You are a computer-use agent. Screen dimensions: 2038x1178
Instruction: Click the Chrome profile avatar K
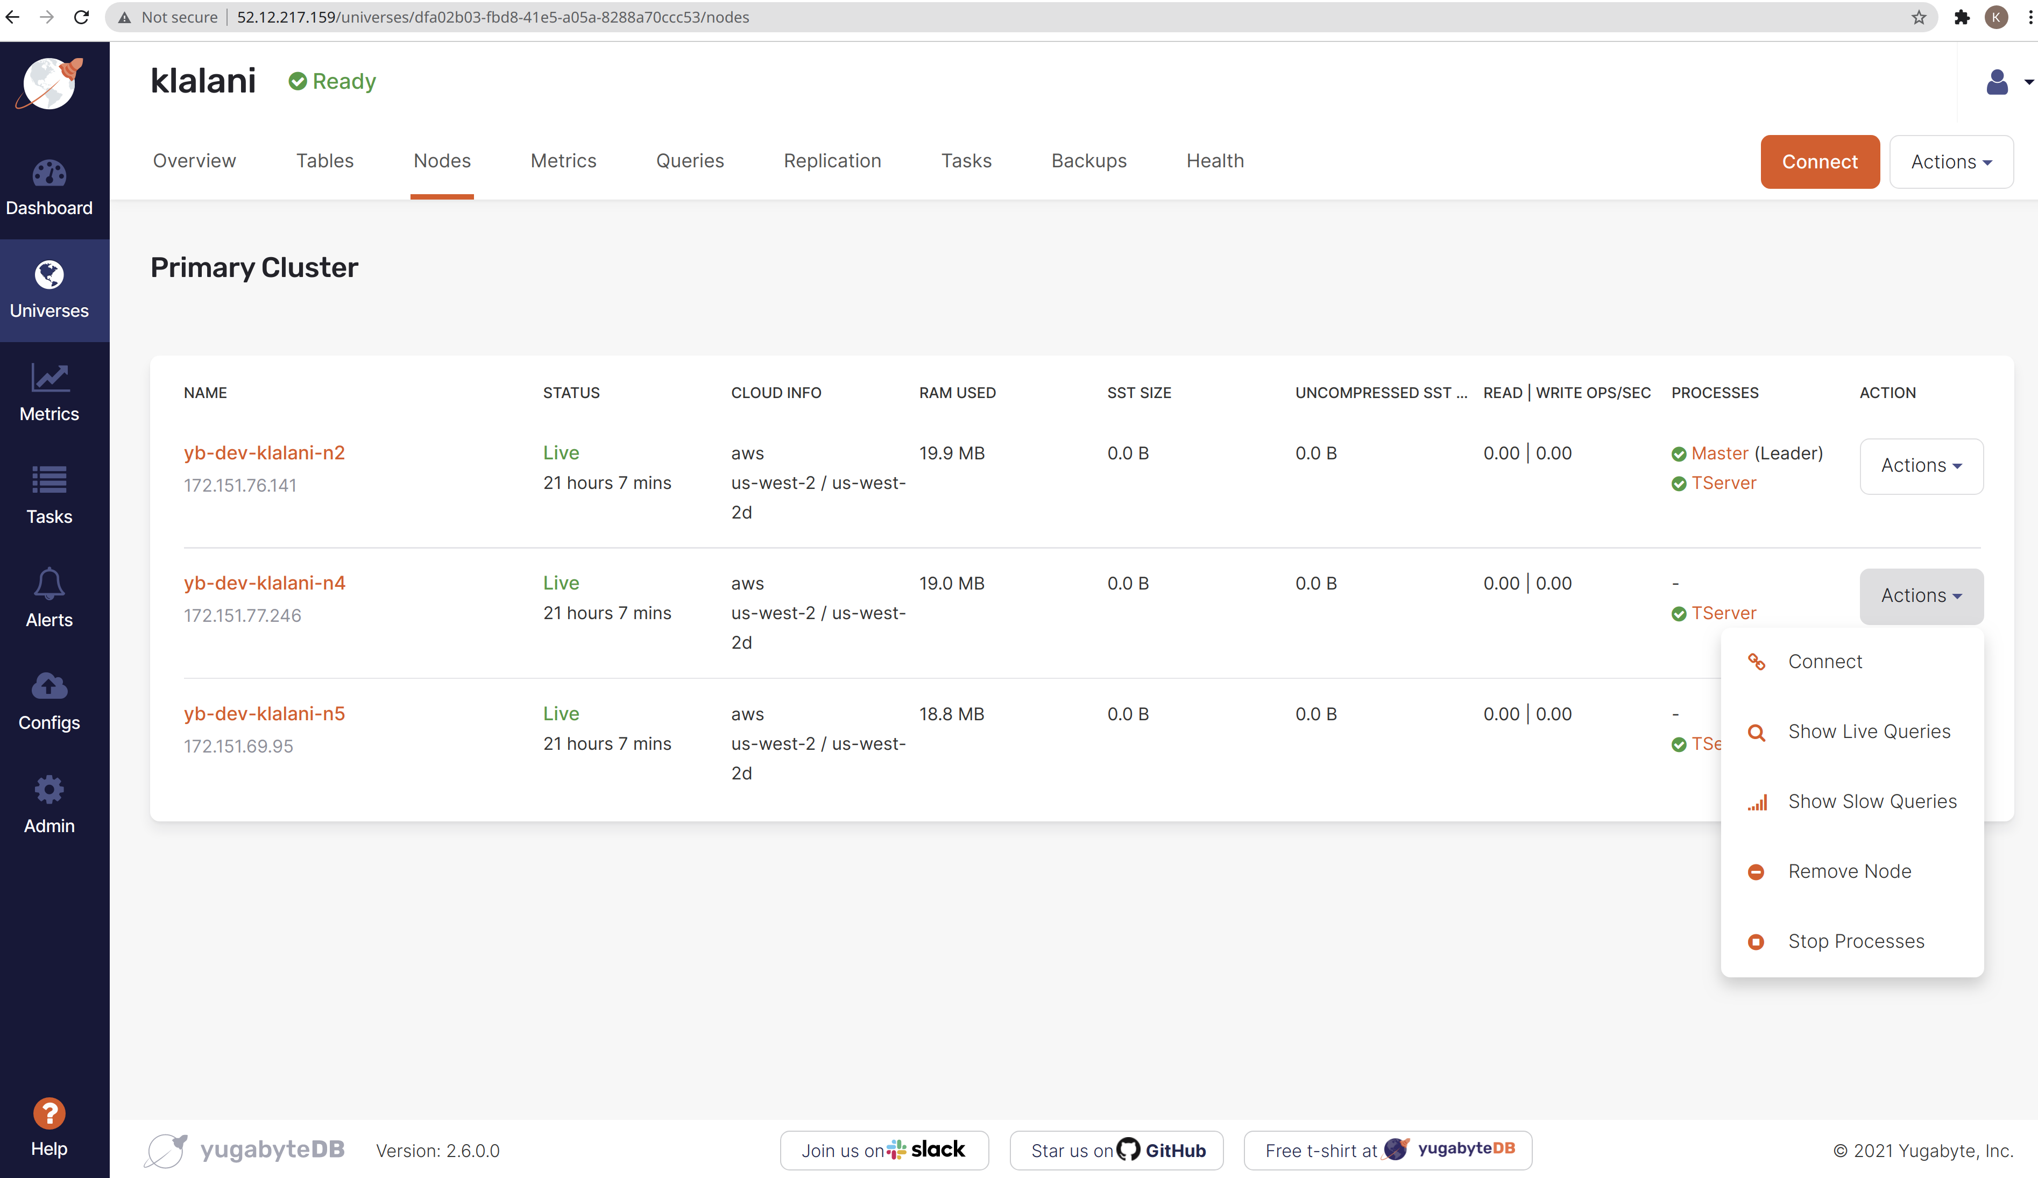click(x=1996, y=17)
